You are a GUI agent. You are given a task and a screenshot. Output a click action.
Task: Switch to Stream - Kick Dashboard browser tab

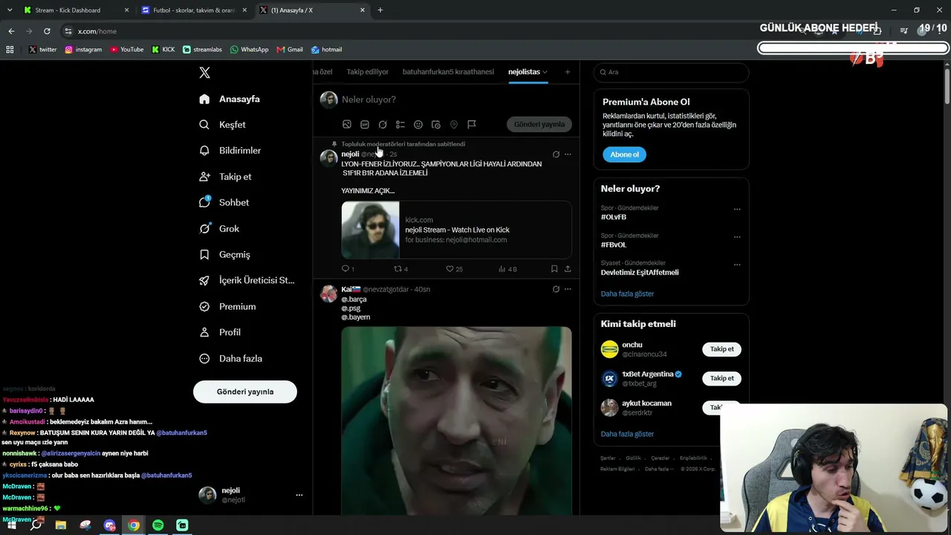74,10
